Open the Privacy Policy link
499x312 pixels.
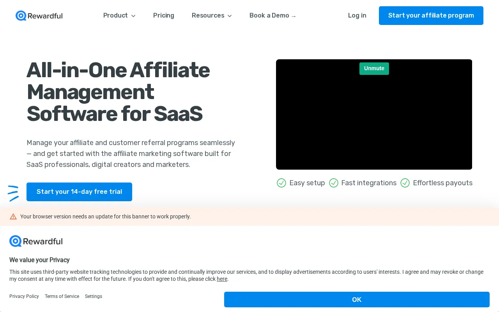click(x=24, y=296)
